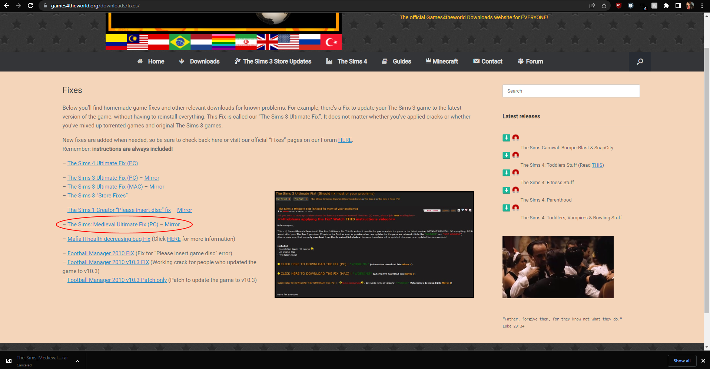Click the browser address bar URL
This screenshot has height=369, width=710.
95,6
